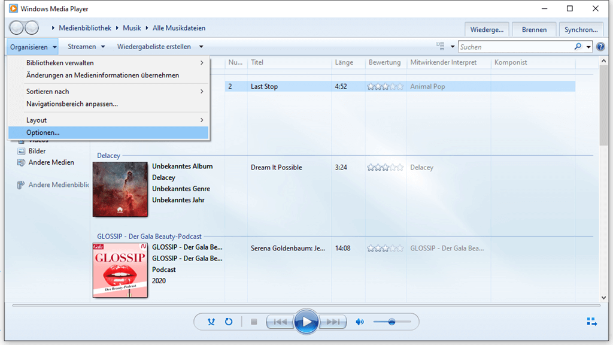Adjust the volume slider

(392, 322)
